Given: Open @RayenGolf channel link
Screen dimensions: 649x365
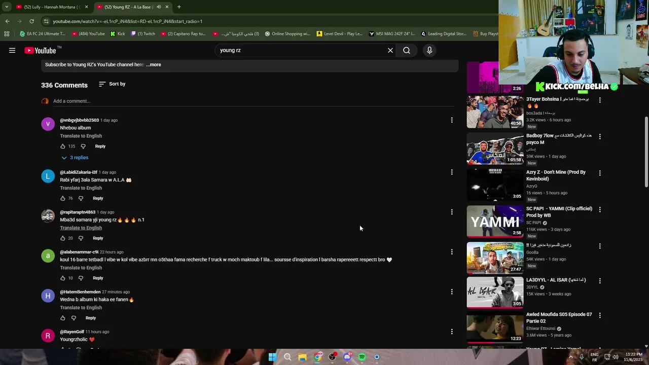Looking at the screenshot, I should coord(72,332).
